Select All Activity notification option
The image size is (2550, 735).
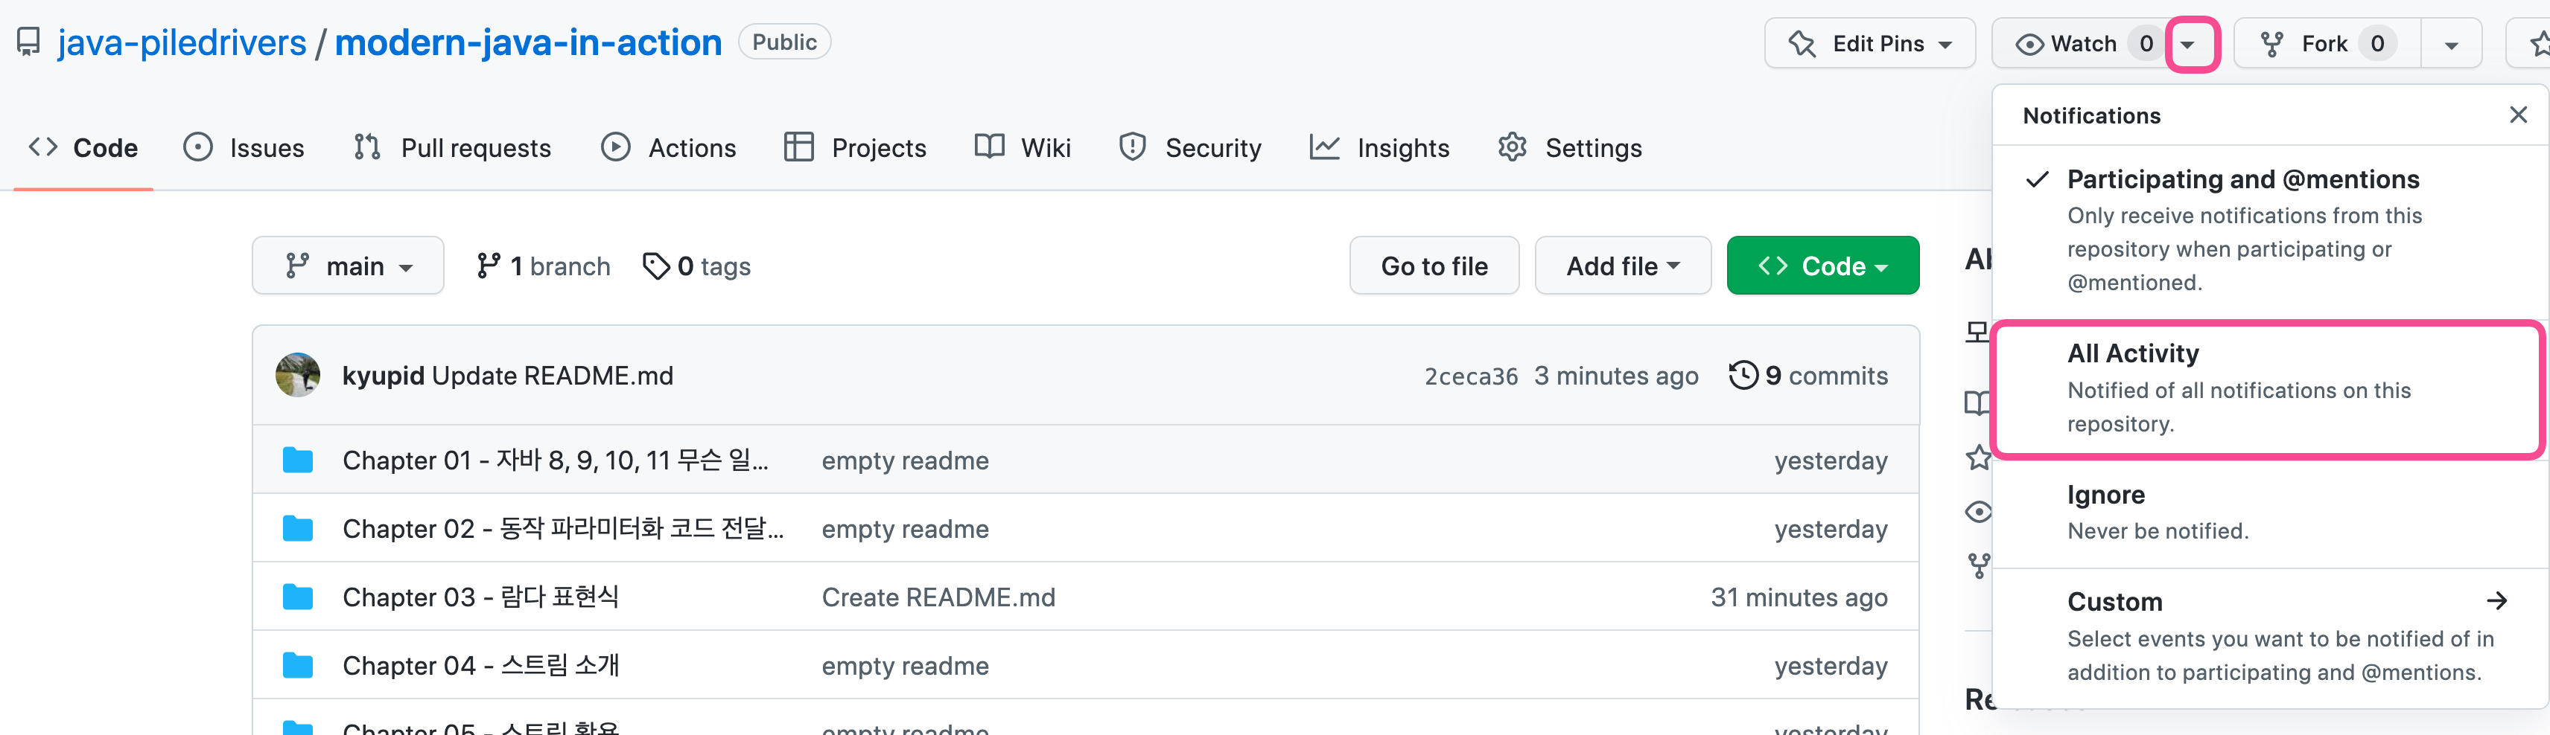click(x=2269, y=389)
